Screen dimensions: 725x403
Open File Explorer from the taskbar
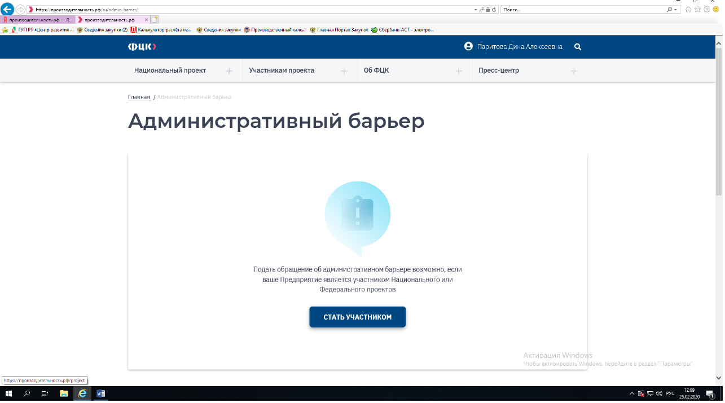[x=64, y=393]
